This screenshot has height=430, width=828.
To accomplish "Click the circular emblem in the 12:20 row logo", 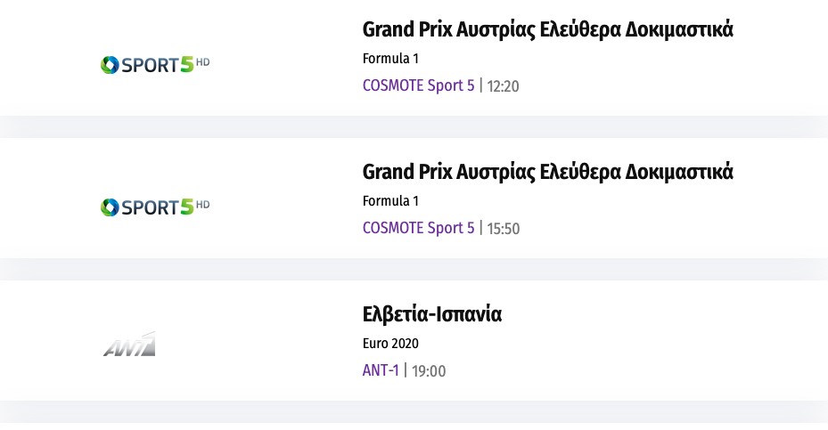I will [x=110, y=64].
